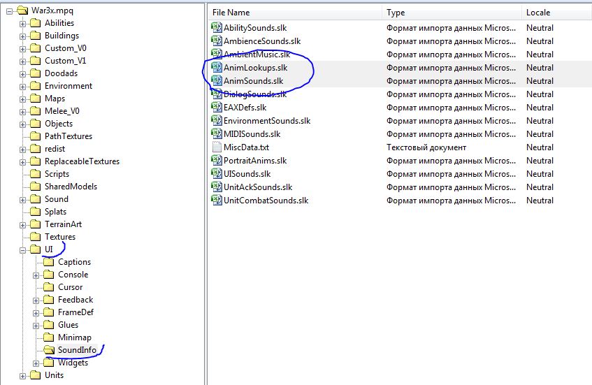Viewport: 592px width, 385px height.
Task: Click the Environment folder icon
Action: click(35, 86)
